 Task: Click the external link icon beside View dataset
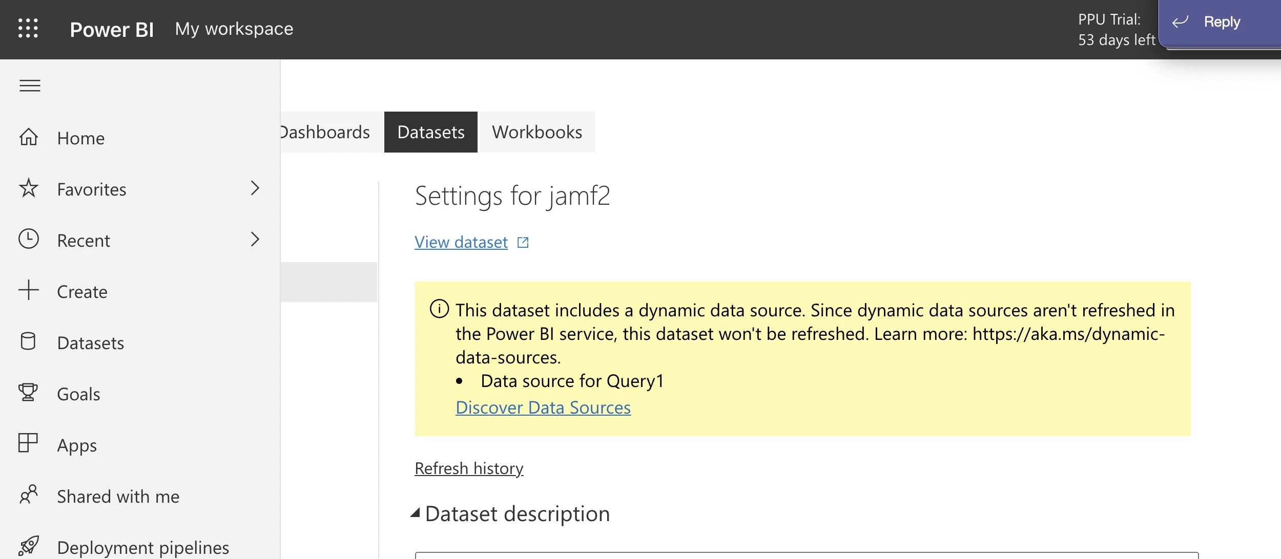coord(523,242)
